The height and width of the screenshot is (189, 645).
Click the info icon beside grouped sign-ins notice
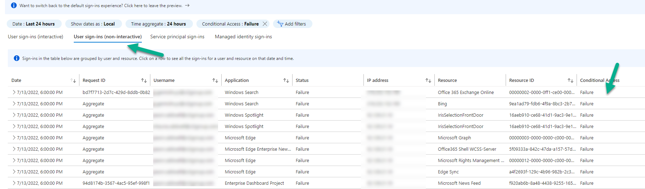(x=16, y=58)
